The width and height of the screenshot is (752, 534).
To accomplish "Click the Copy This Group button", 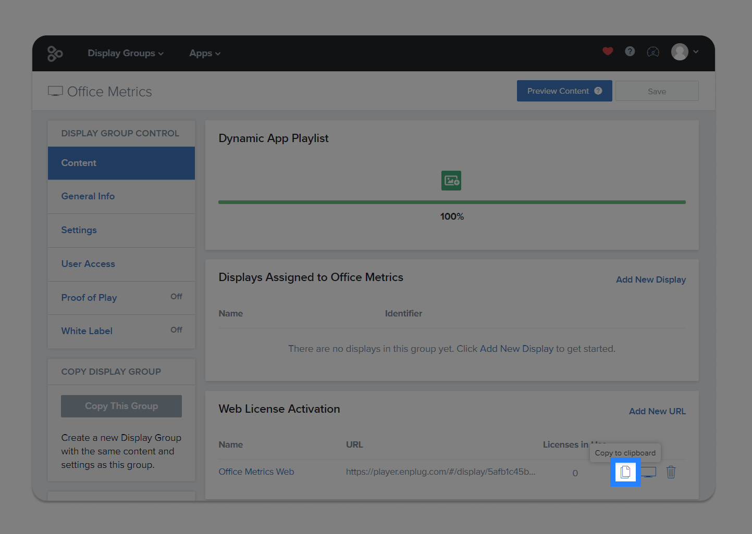I will click(121, 406).
